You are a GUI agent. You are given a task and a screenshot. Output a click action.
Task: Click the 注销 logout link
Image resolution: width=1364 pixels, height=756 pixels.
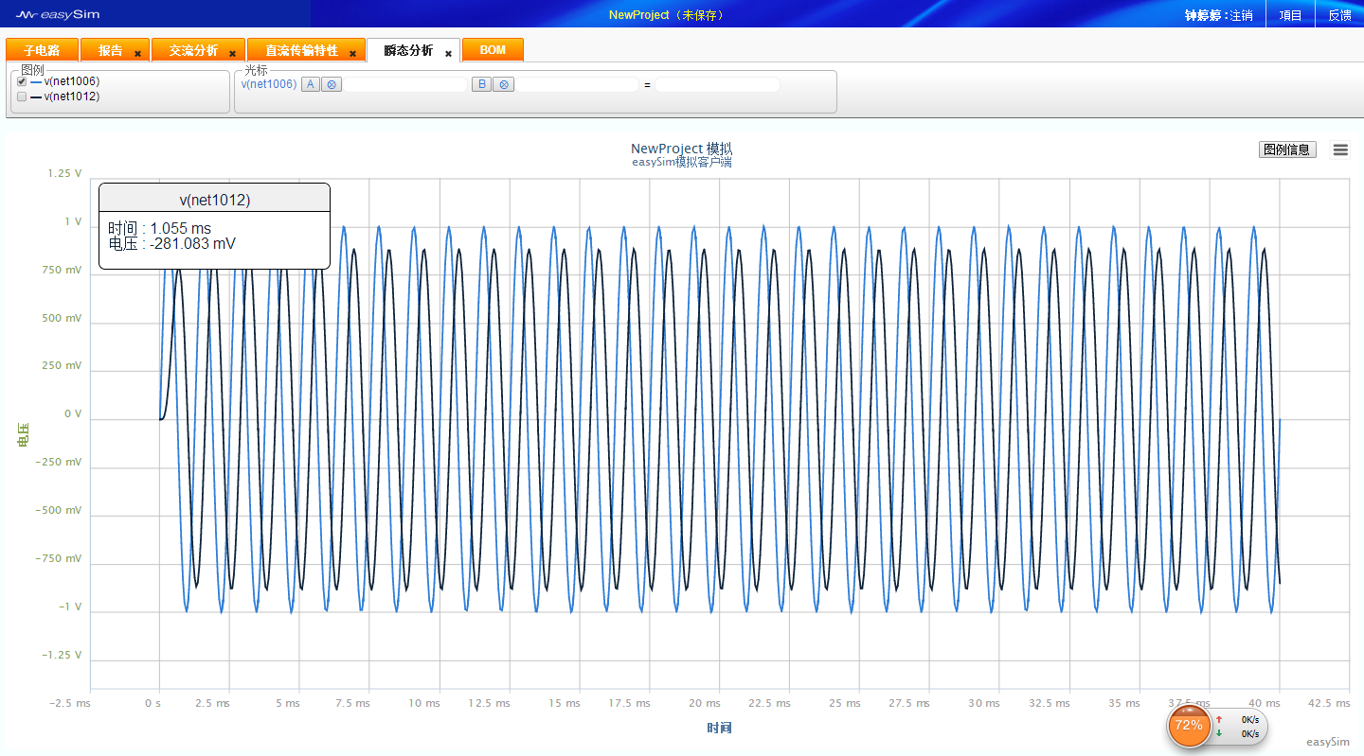point(1241,15)
